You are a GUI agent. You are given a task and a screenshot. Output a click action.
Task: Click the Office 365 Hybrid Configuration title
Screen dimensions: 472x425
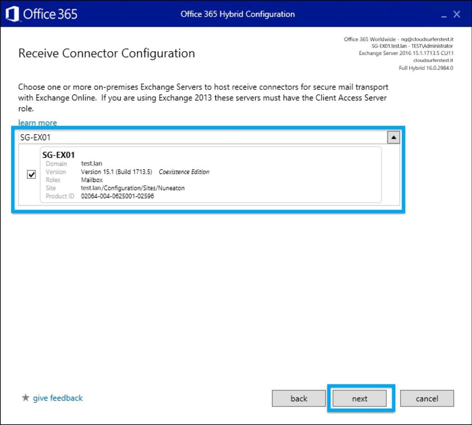(237, 14)
